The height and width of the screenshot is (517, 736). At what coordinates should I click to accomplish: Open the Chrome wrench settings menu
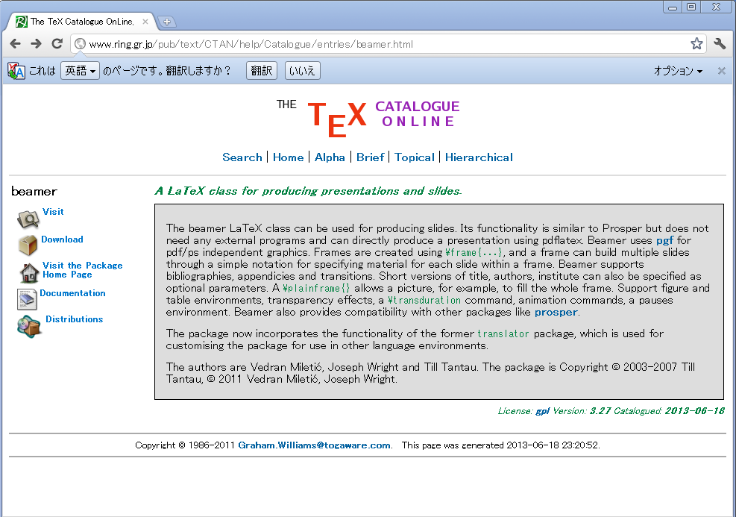[720, 44]
